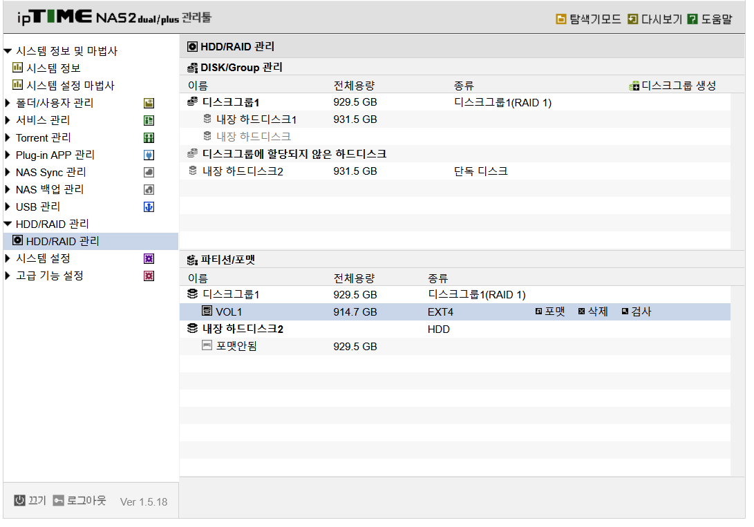
Task: Click the 다시보기 refresh icon
Action: click(x=633, y=19)
